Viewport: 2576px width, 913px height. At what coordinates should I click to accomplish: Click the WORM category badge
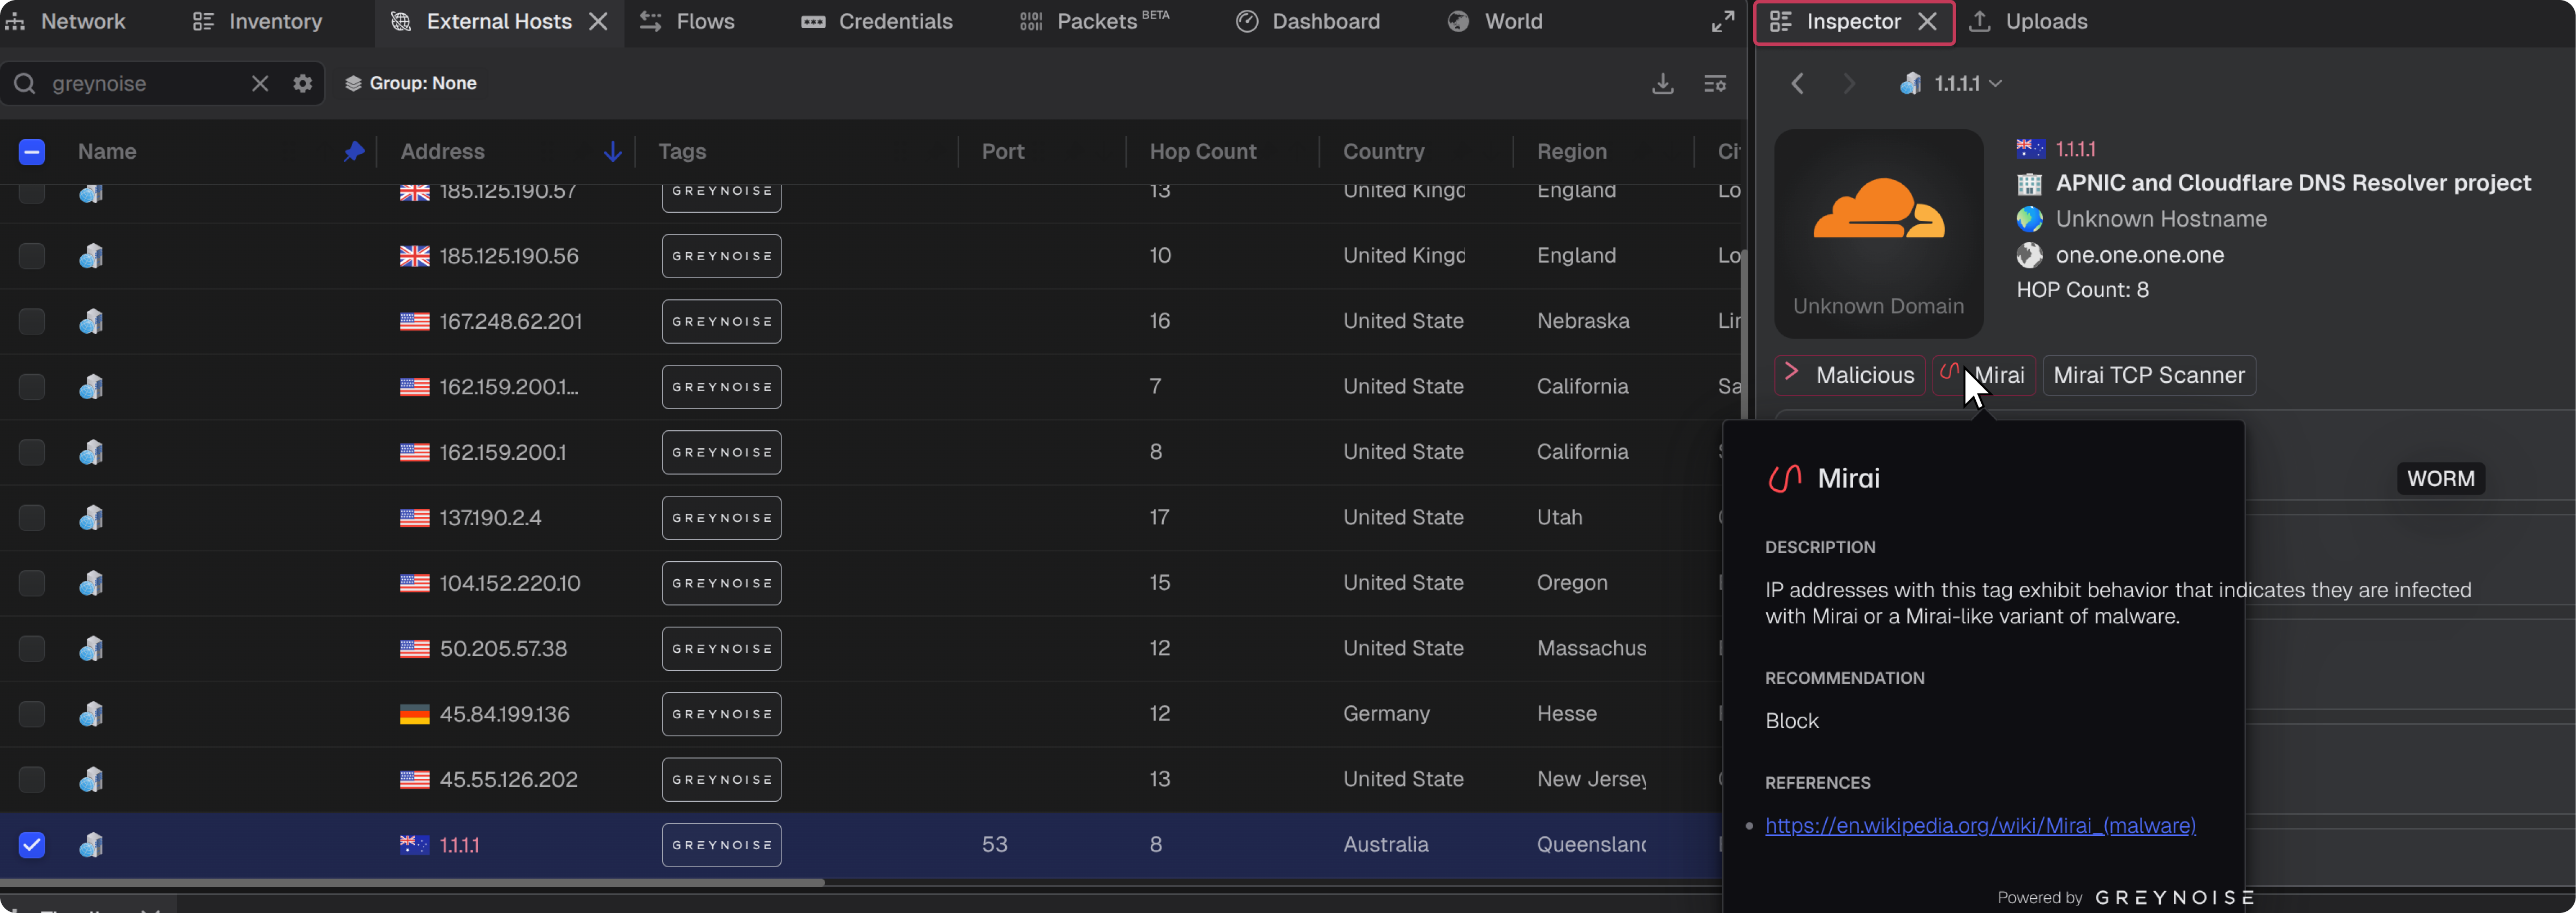[2440, 479]
